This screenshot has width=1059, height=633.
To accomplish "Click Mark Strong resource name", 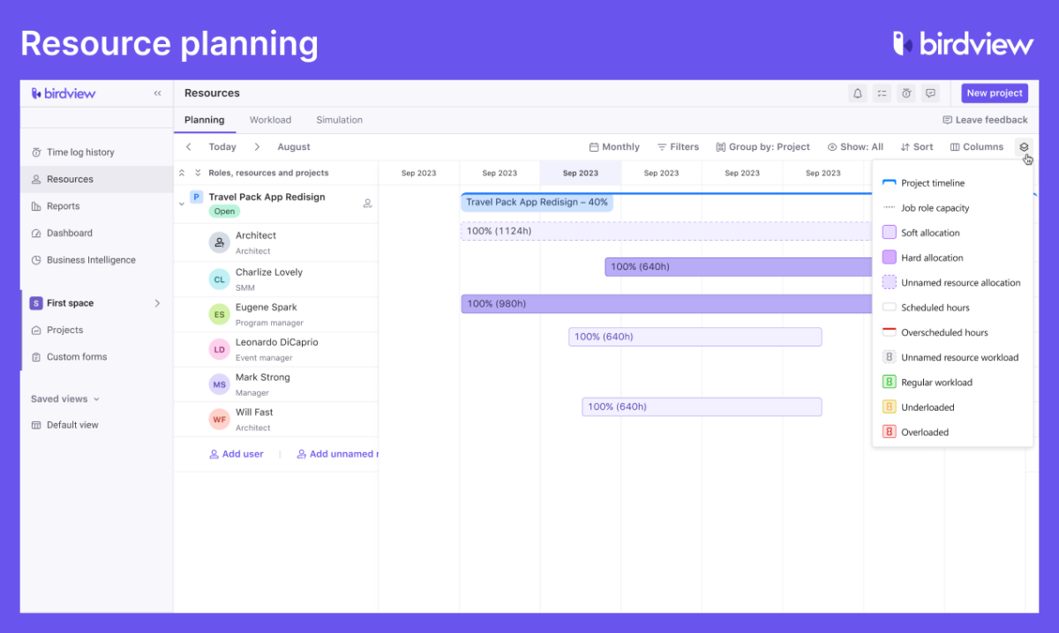I will tap(262, 377).
